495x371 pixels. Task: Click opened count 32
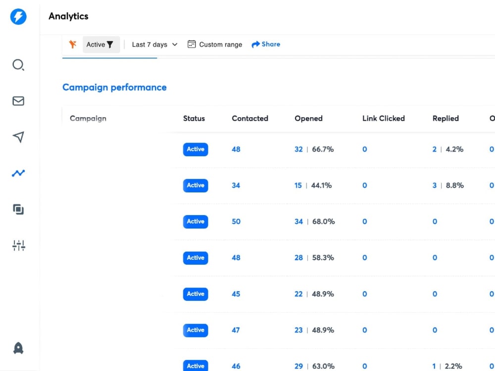point(298,149)
